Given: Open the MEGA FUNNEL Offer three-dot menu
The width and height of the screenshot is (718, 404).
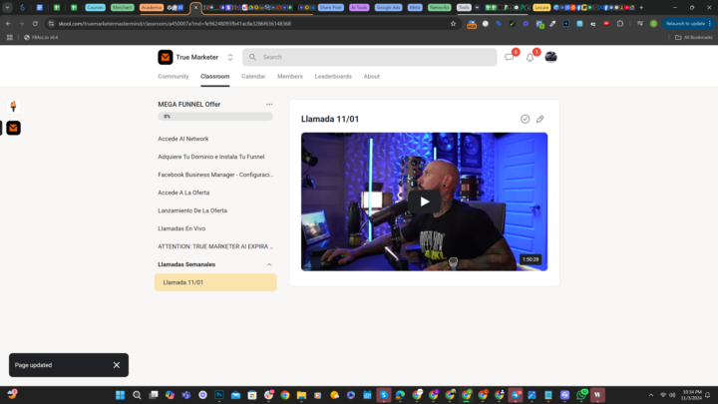Looking at the screenshot, I should coord(269,105).
